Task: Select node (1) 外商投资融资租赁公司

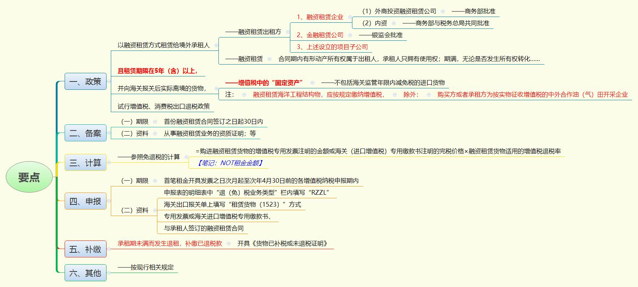Action: coord(399,12)
